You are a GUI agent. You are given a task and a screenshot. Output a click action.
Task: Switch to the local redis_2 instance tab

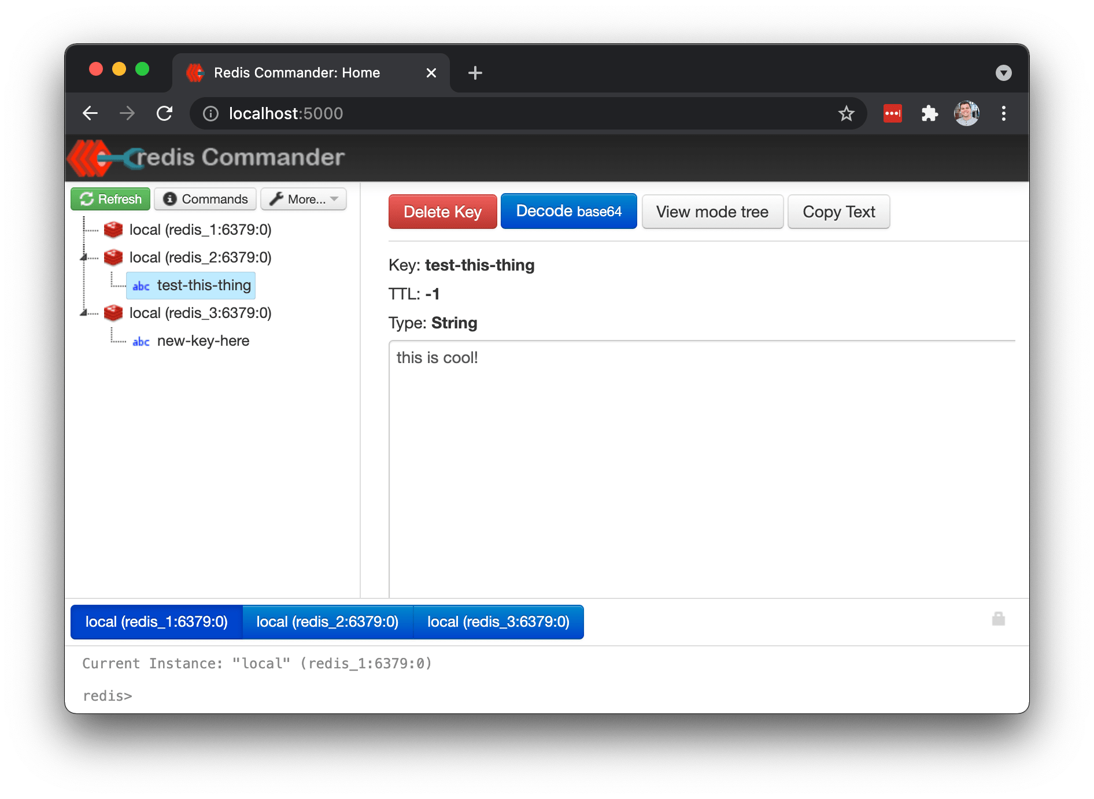coord(327,622)
